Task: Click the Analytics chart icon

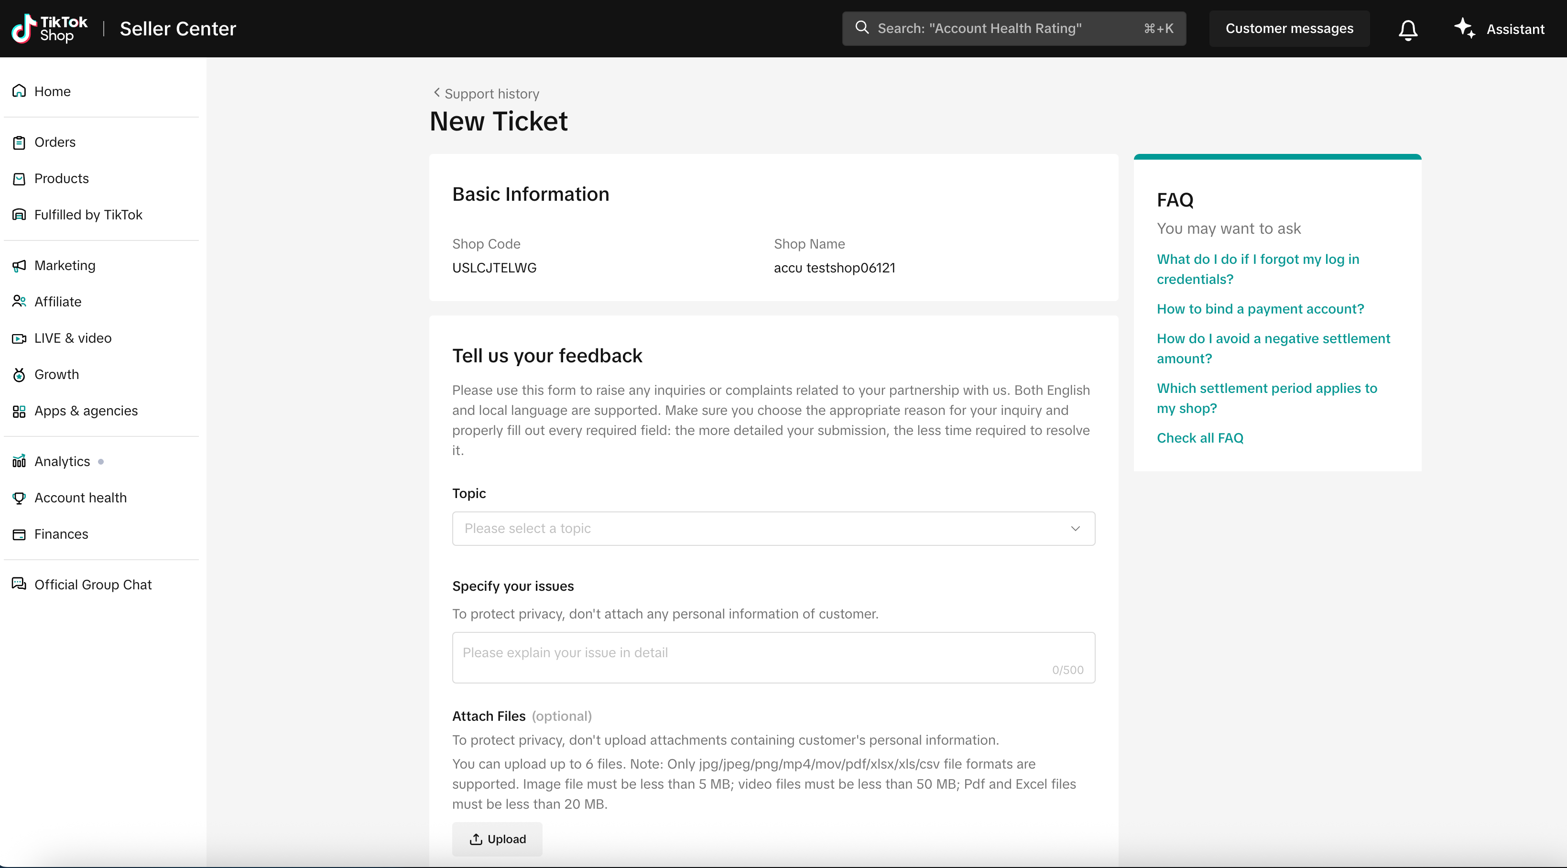Action: (x=19, y=462)
